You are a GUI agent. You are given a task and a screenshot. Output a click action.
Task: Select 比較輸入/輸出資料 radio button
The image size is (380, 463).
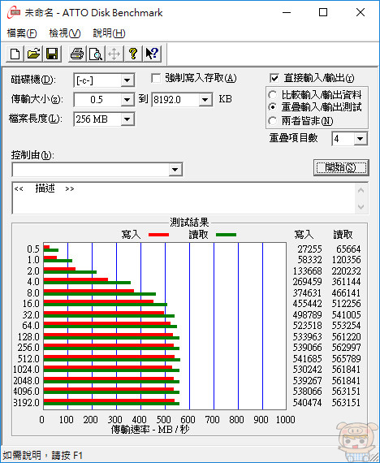pos(273,95)
